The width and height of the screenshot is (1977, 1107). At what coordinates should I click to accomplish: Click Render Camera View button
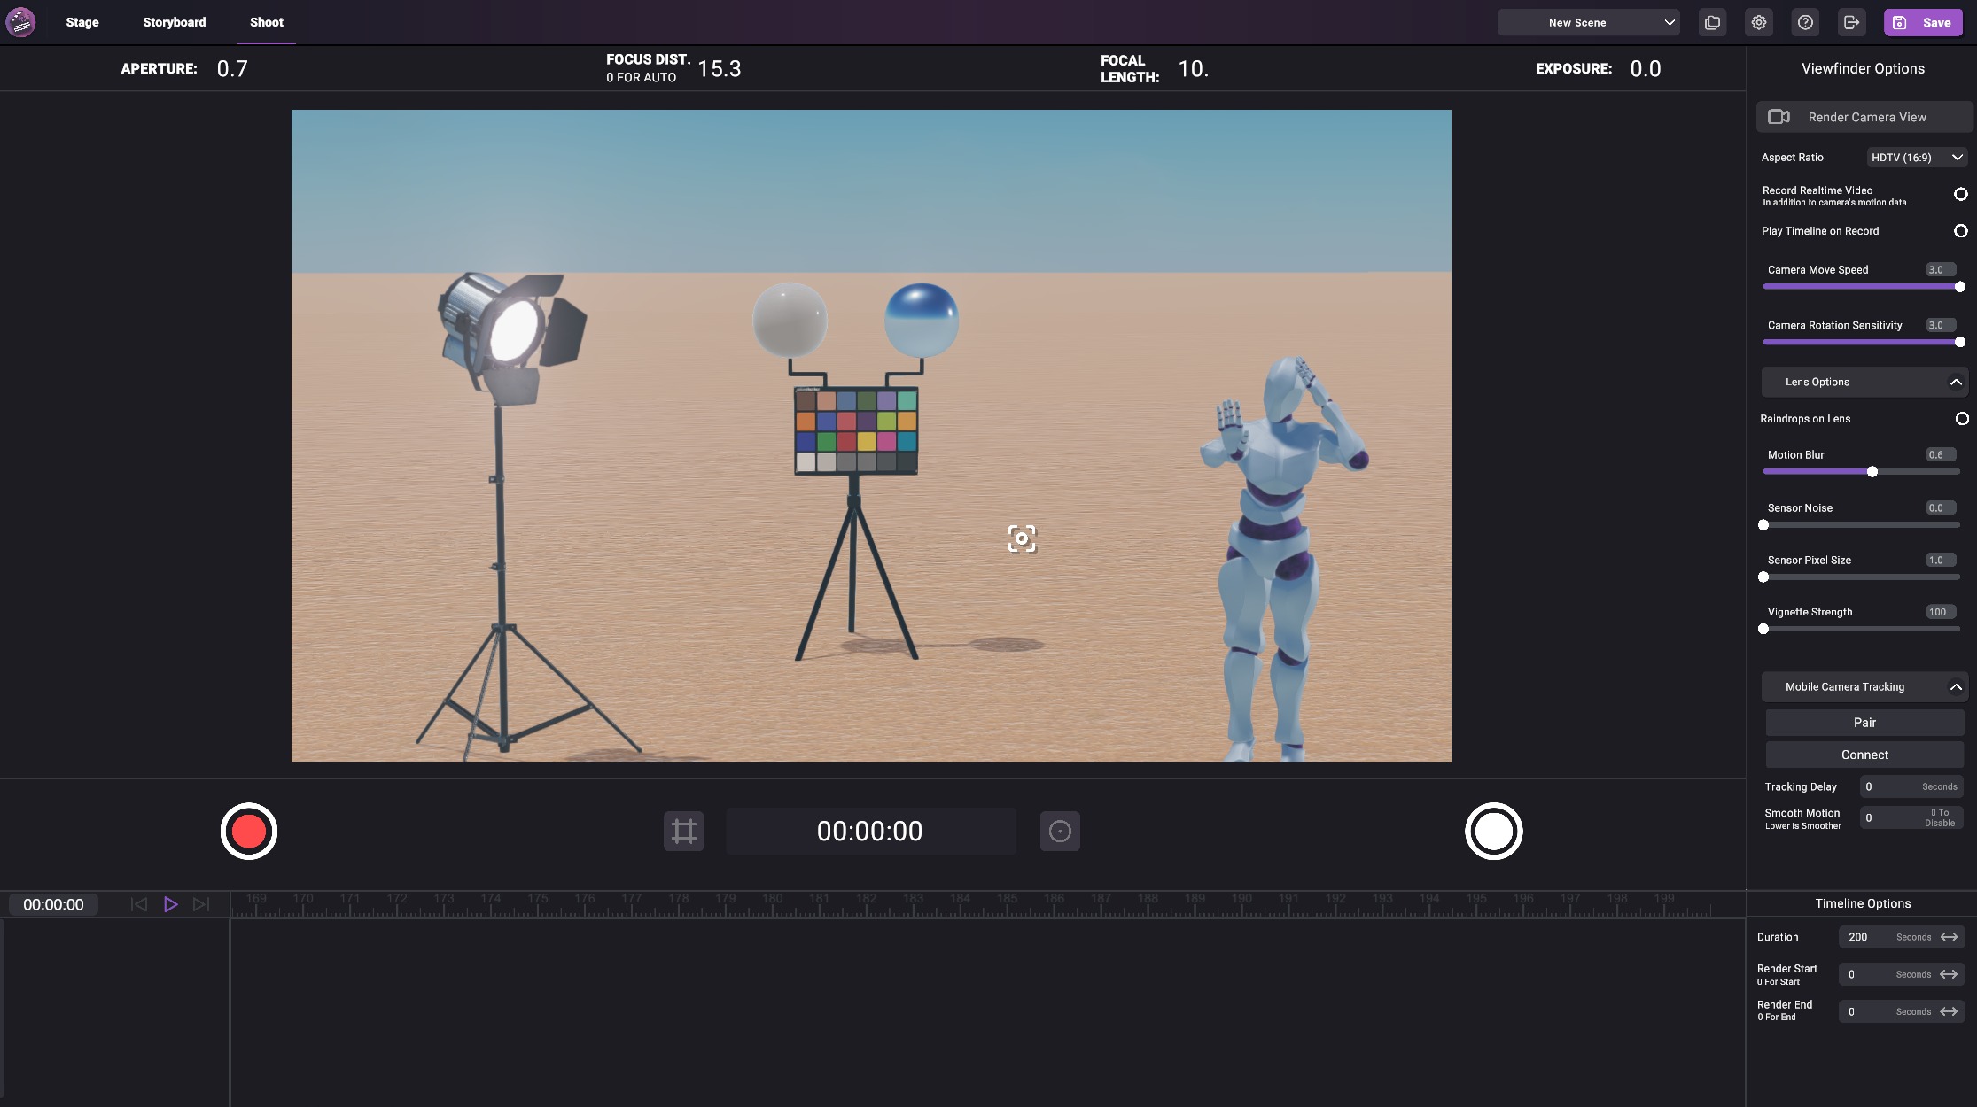pyautogui.click(x=1864, y=117)
